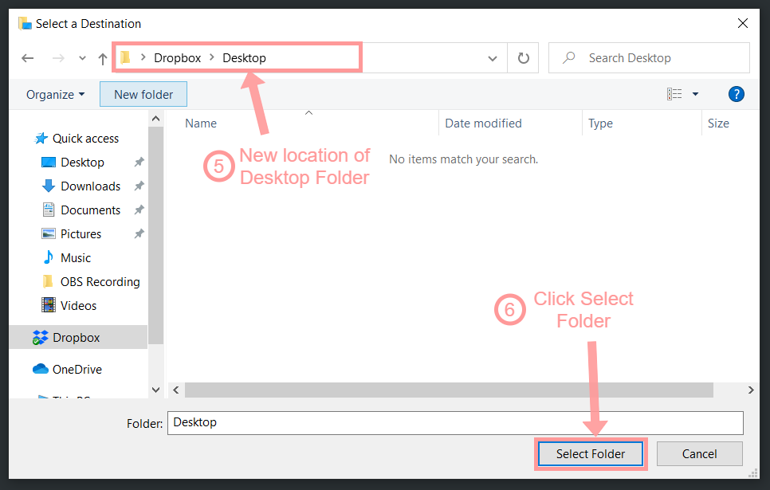
Task: Select Dropbox in the address breadcrumb
Action: pos(177,58)
